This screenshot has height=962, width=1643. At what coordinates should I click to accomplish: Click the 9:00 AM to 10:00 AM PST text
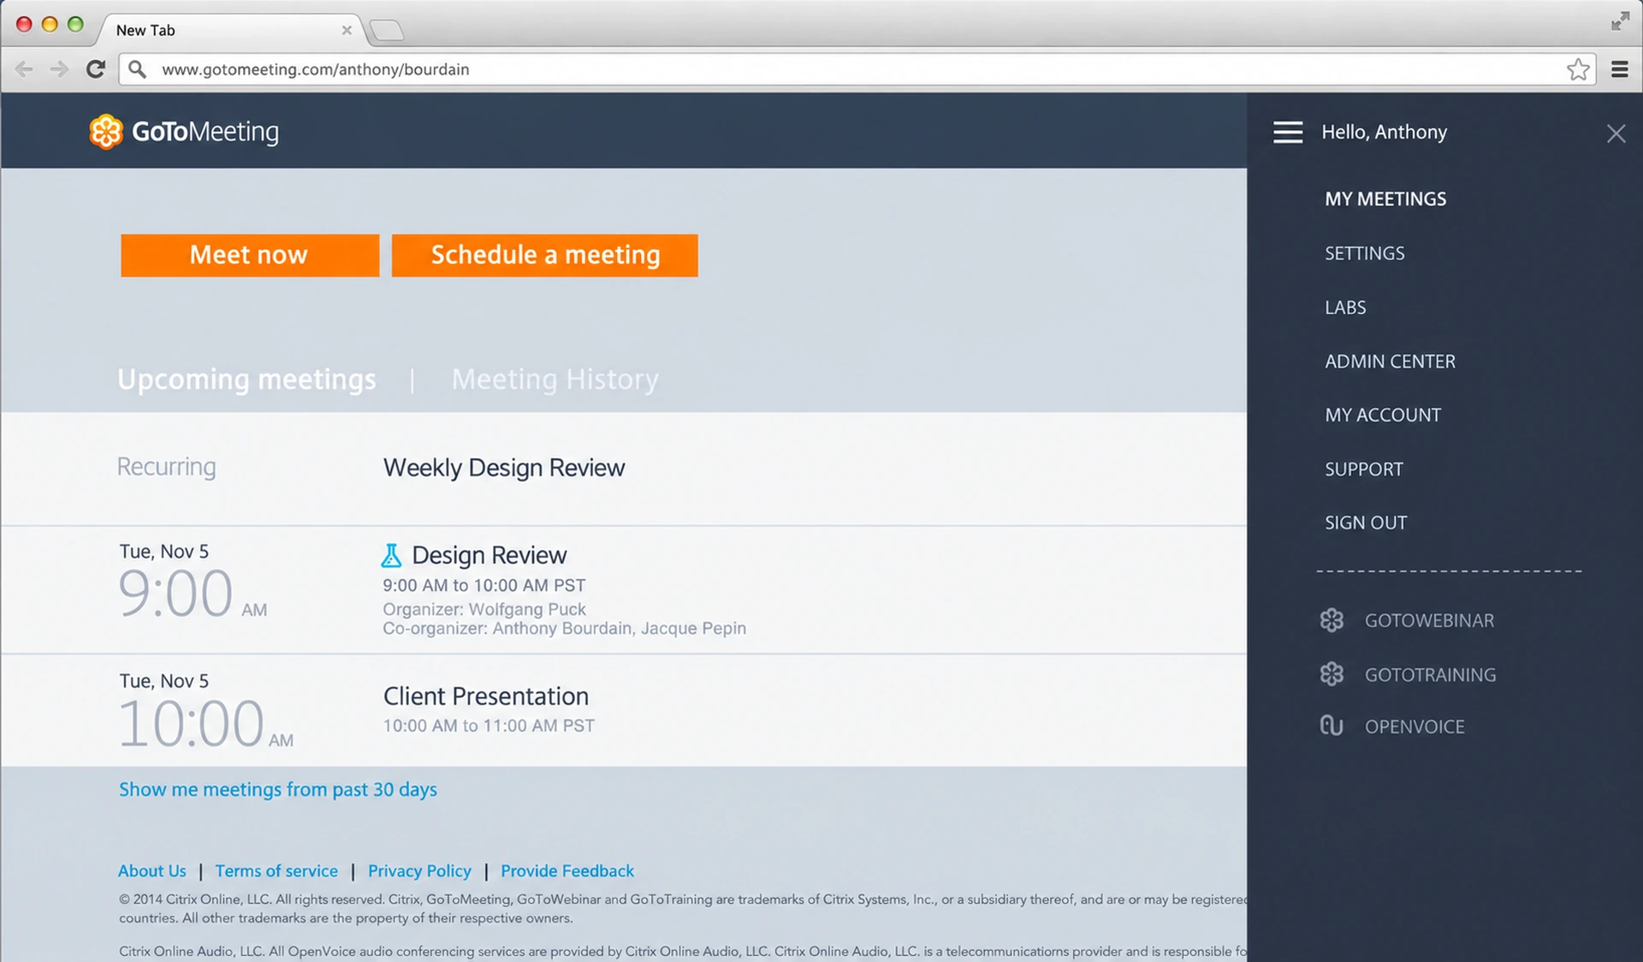point(484,586)
